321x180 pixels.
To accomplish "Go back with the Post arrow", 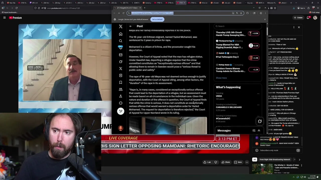I will [x=130, y=26].
